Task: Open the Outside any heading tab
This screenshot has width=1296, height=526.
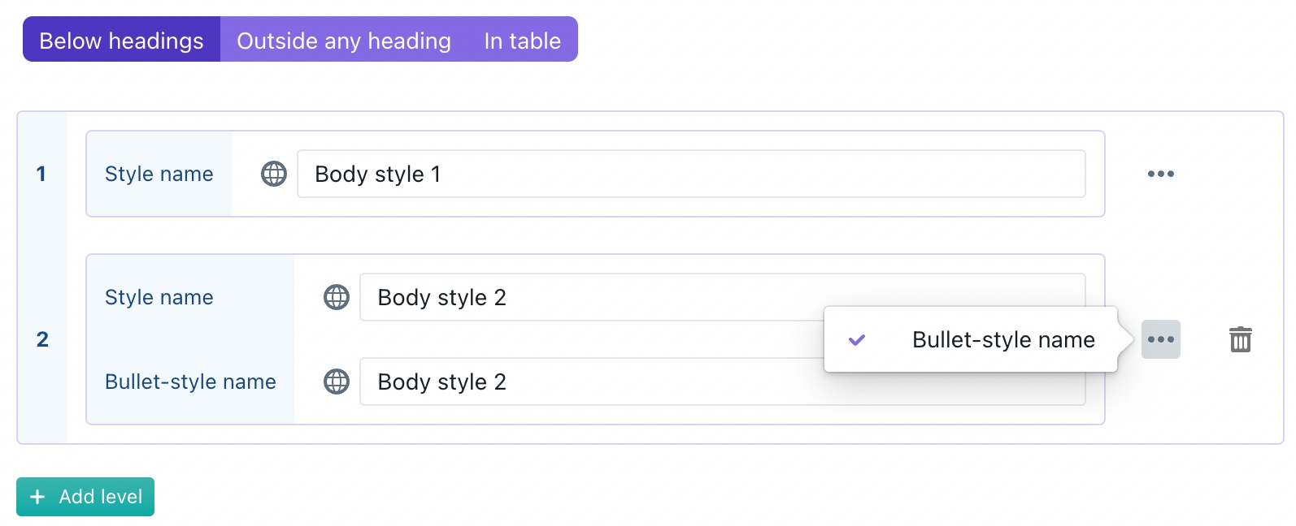Action: (343, 40)
